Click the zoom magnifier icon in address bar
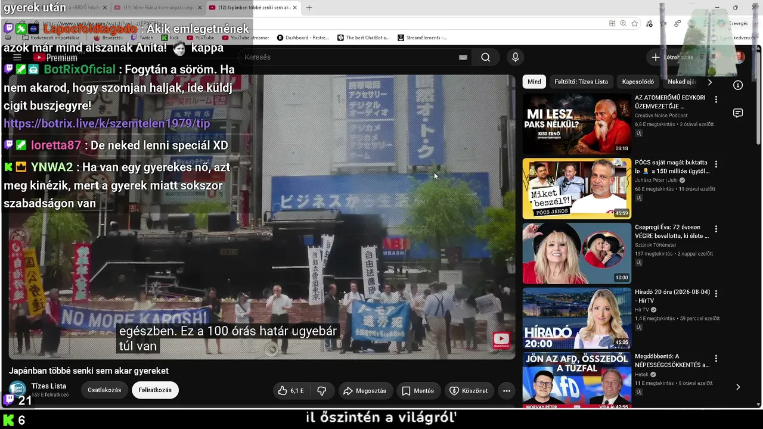763x429 pixels. coord(623,24)
